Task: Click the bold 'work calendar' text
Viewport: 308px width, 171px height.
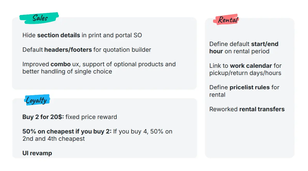Action: pyautogui.click(x=251, y=66)
